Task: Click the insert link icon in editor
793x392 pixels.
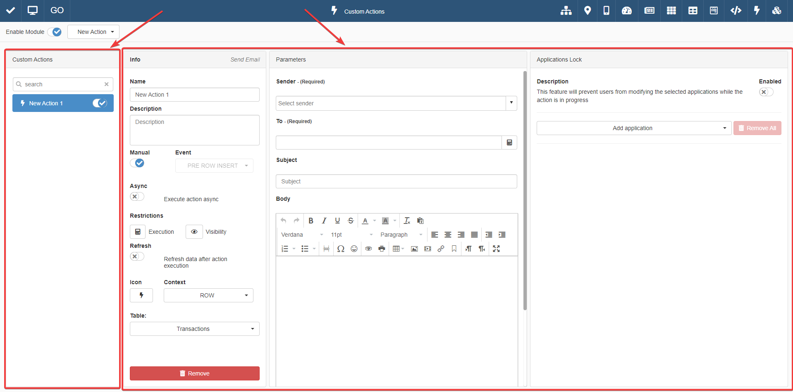Action: pyautogui.click(x=441, y=249)
